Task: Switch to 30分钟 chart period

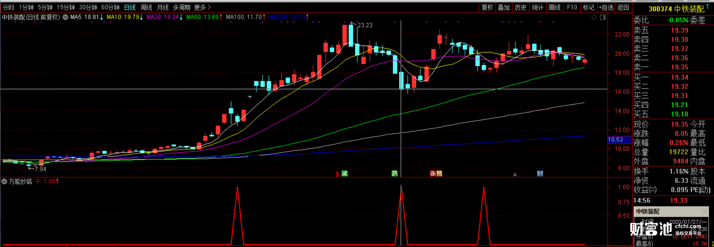Action: coord(88,7)
